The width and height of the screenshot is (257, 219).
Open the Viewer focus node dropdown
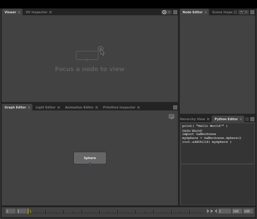[166, 12]
